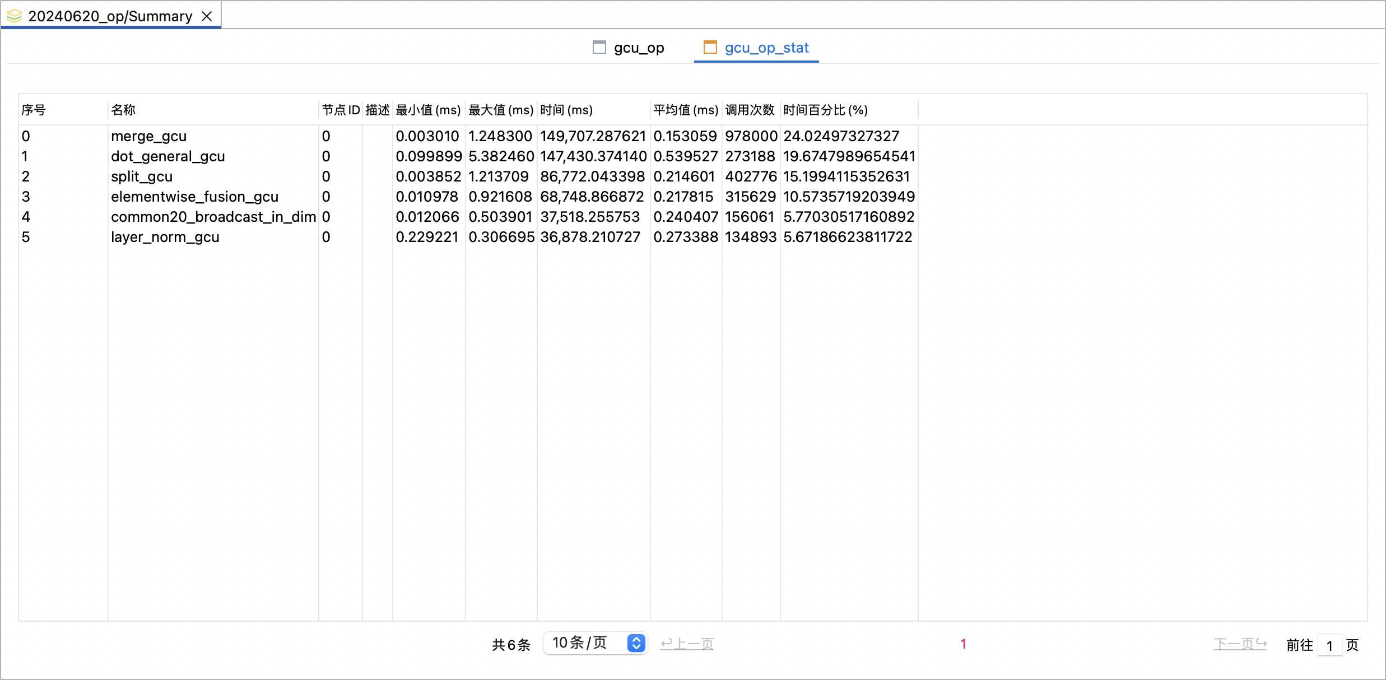Switch to the gcu_op tab

click(x=629, y=48)
